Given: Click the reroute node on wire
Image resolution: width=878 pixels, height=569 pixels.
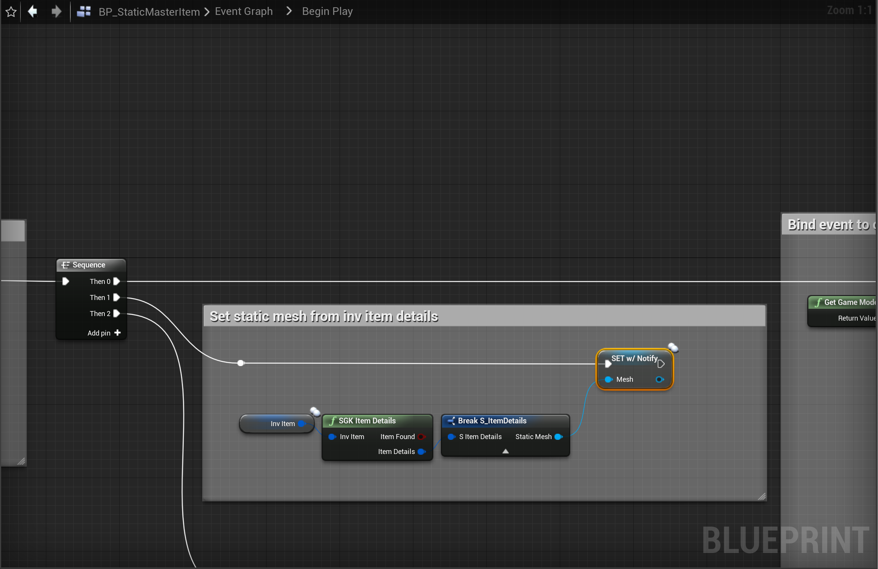Looking at the screenshot, I should click(241, 363).
